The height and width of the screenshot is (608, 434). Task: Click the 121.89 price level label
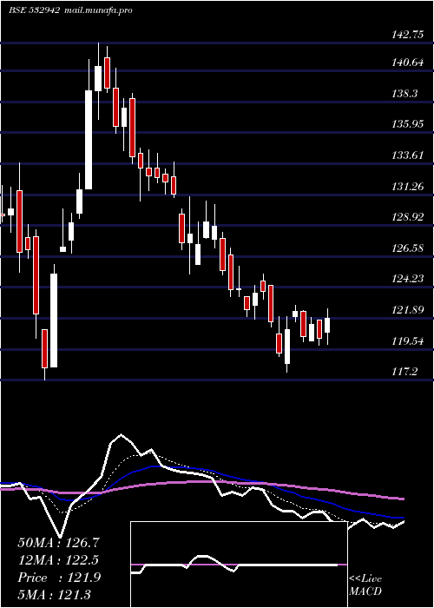click(408, 309)
